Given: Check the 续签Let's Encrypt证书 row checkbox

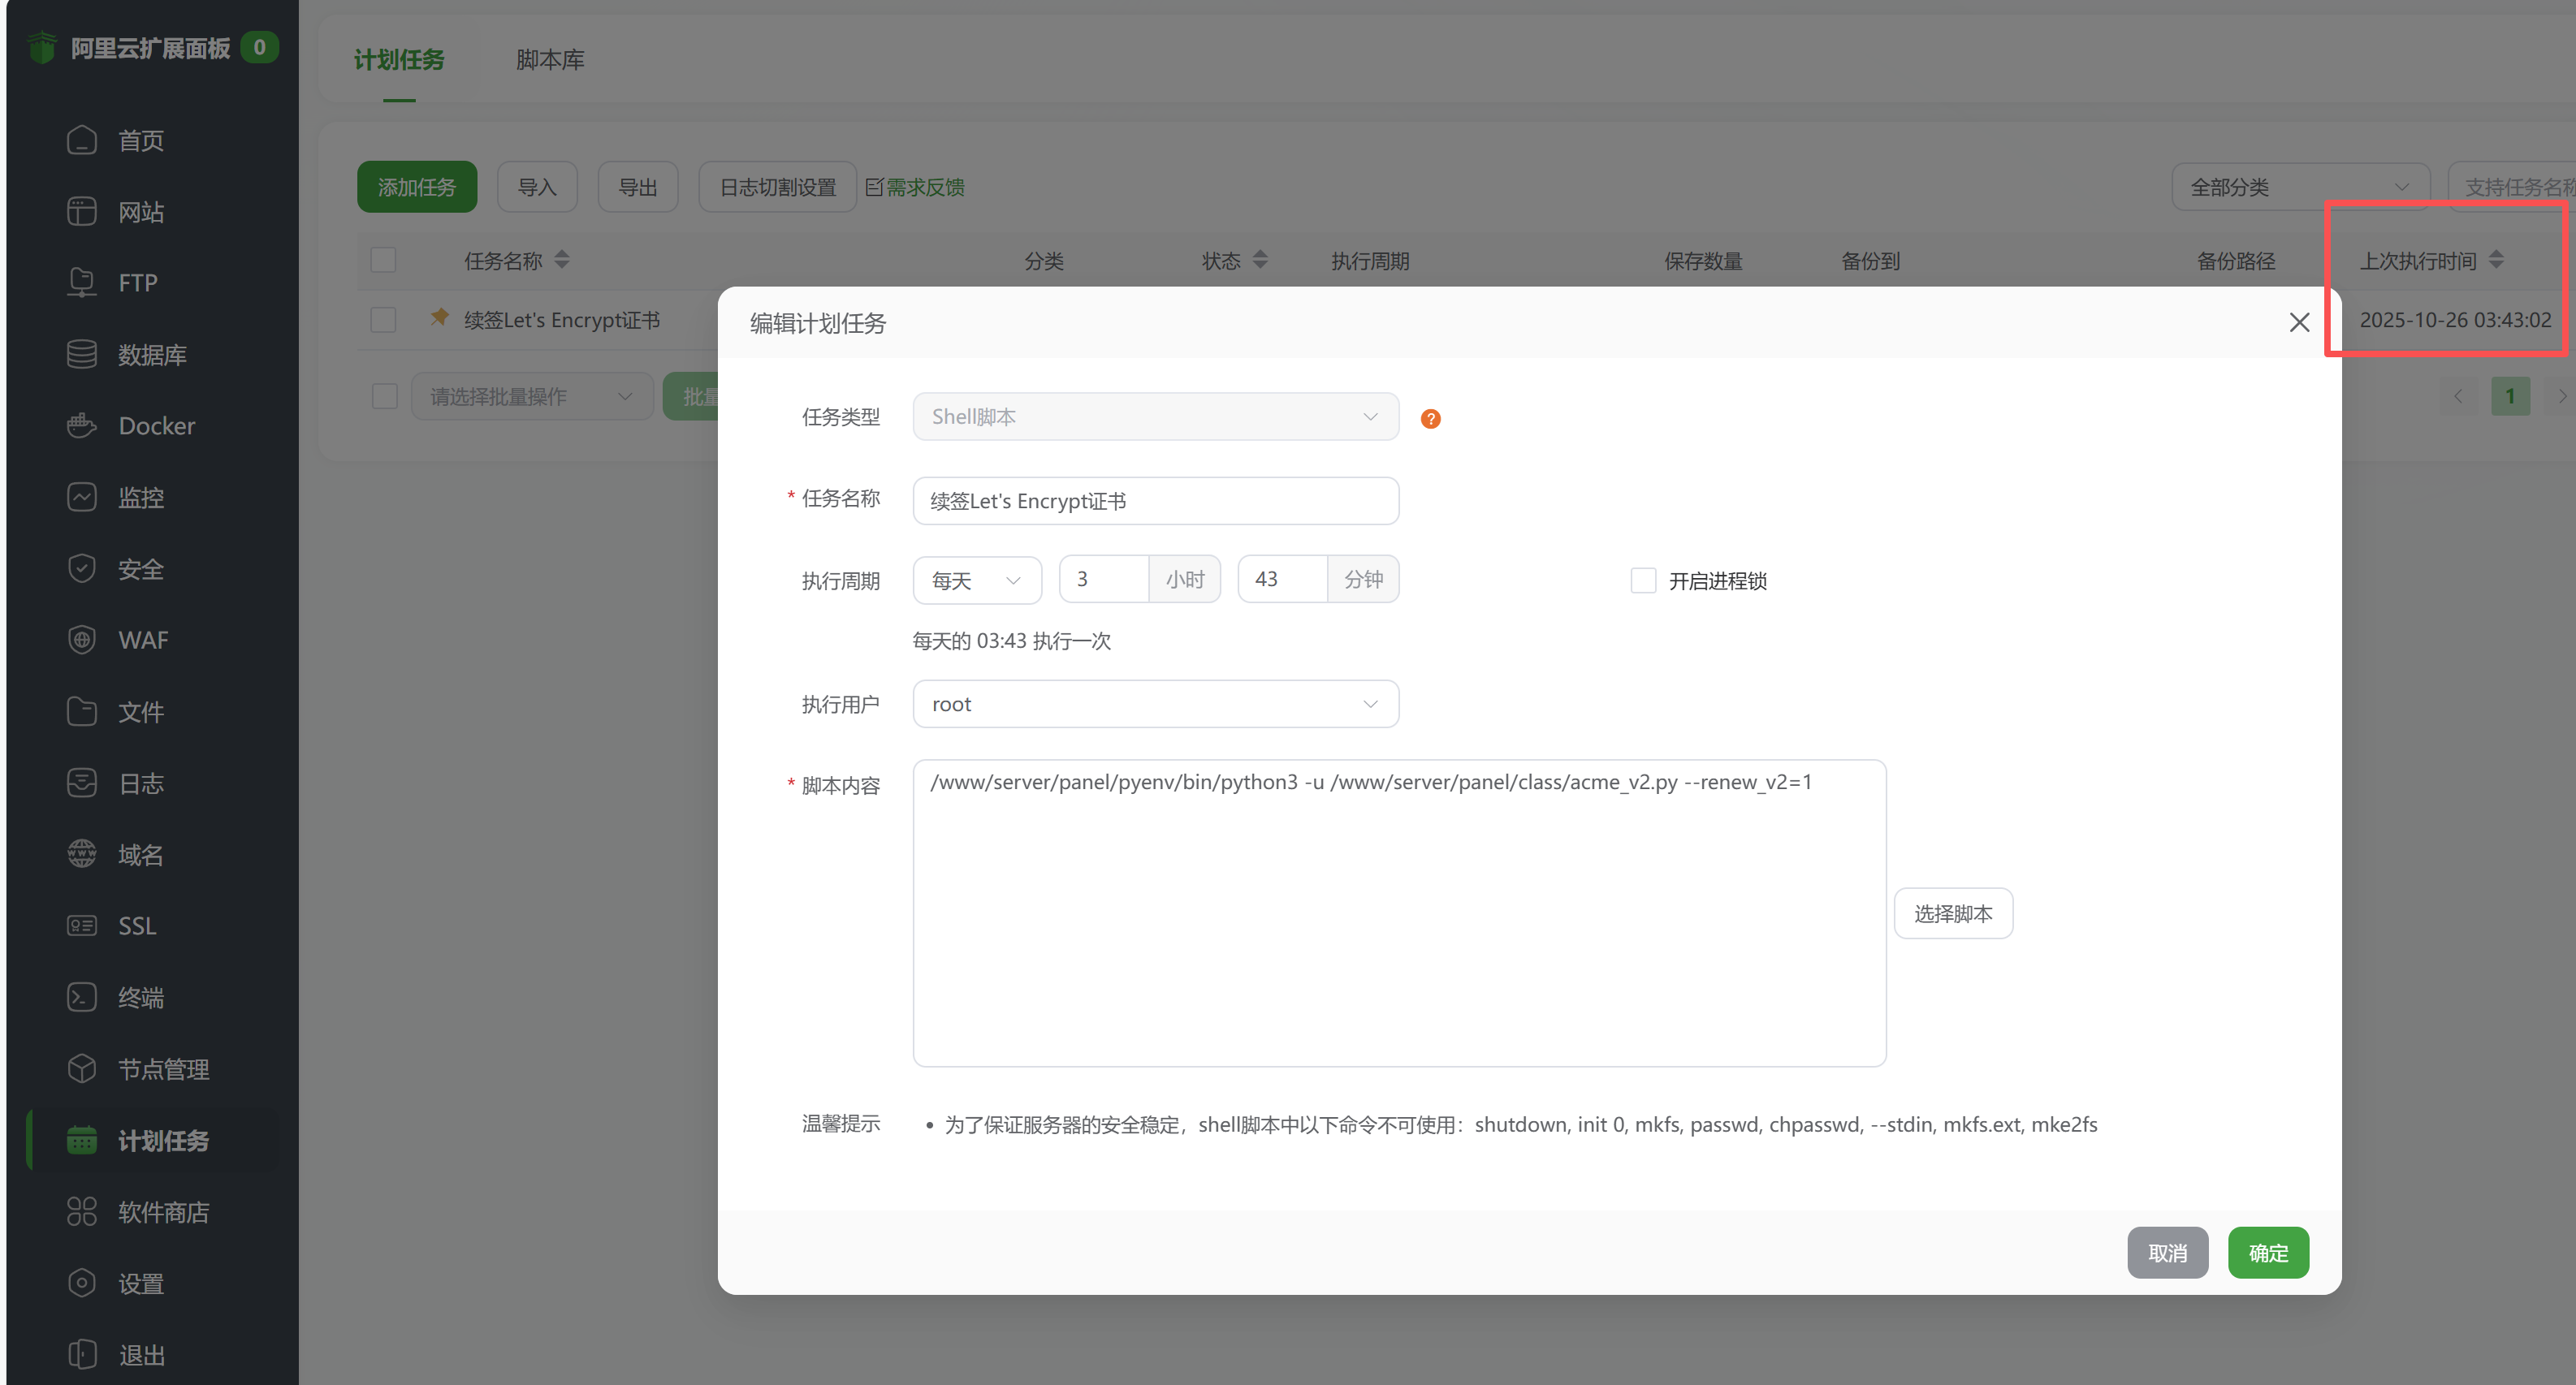Looking at the screenshot, I should [x=383, y=320].
